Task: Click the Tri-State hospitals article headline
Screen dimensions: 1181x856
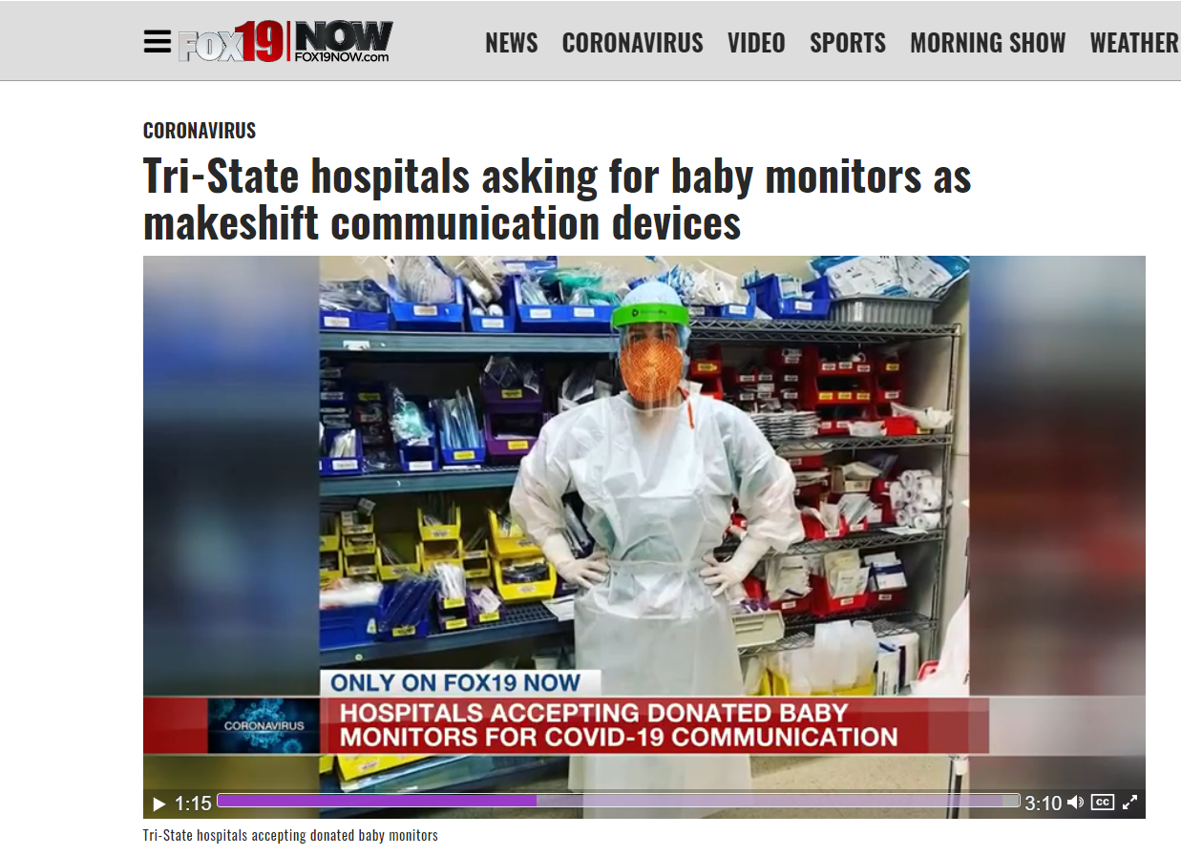Action: coord(558,199)
